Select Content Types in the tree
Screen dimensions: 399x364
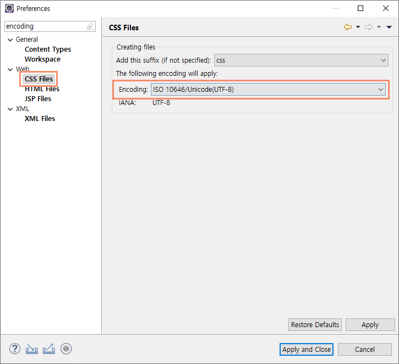tap(48, 49)
